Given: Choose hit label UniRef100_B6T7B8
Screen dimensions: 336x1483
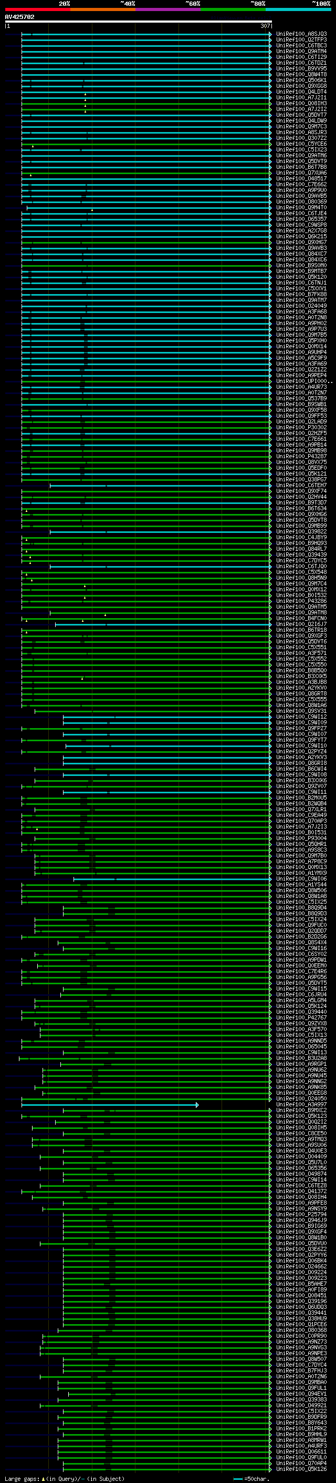Looking at the screenshot, I should click(301, 167).
